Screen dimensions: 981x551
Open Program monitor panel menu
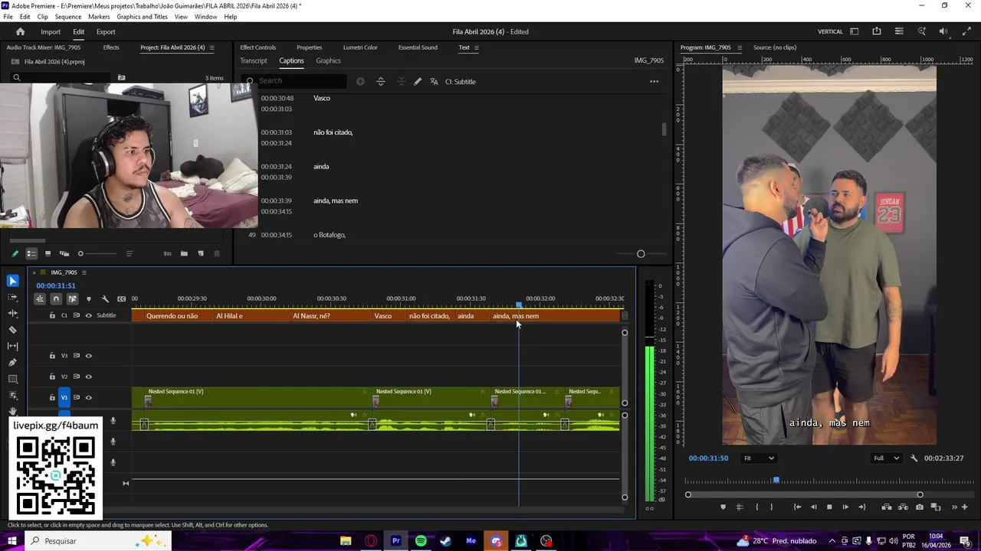coord(740,47)
